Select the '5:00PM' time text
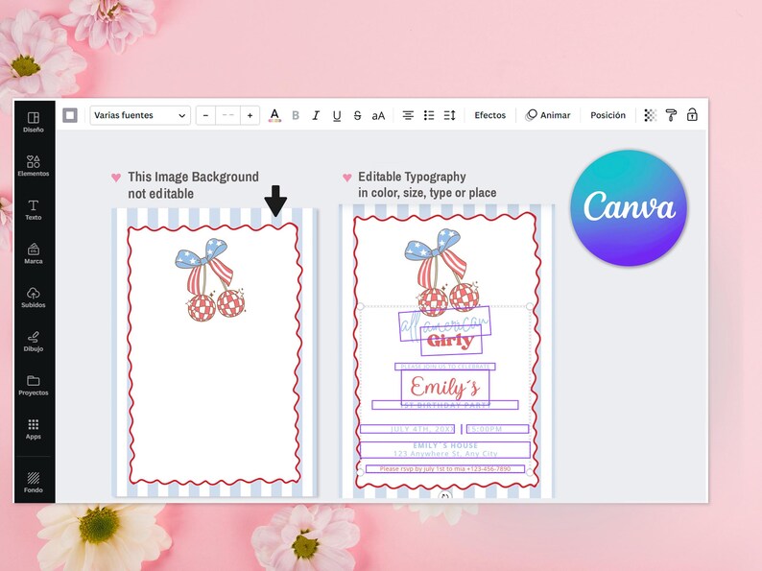762x571 pixels. [497, 429]
